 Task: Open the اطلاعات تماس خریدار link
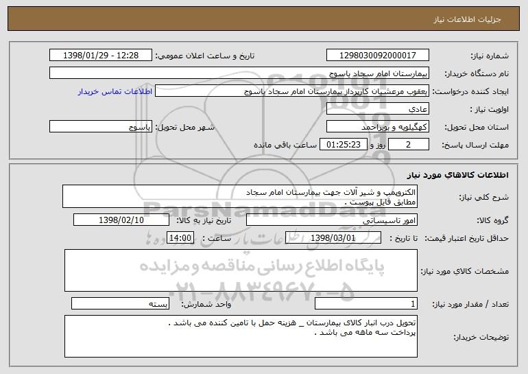tap(115, 91)
